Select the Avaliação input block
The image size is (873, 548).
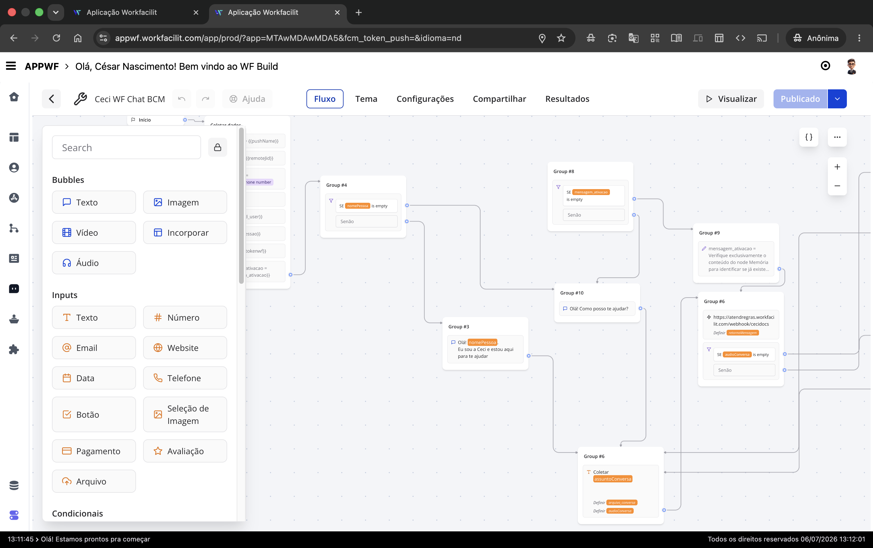click(185, 451)
